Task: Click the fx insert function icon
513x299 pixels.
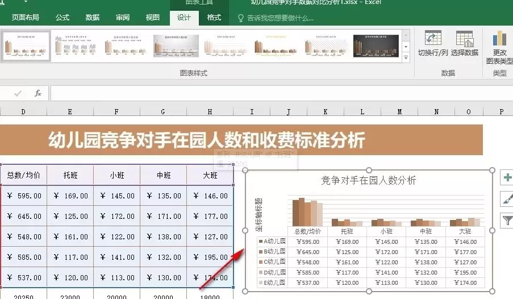Action: (38, 93)
